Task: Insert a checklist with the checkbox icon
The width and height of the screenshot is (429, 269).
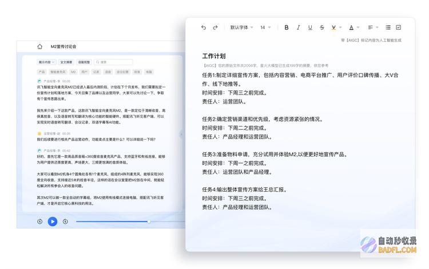Action: [x=398, y=27]
